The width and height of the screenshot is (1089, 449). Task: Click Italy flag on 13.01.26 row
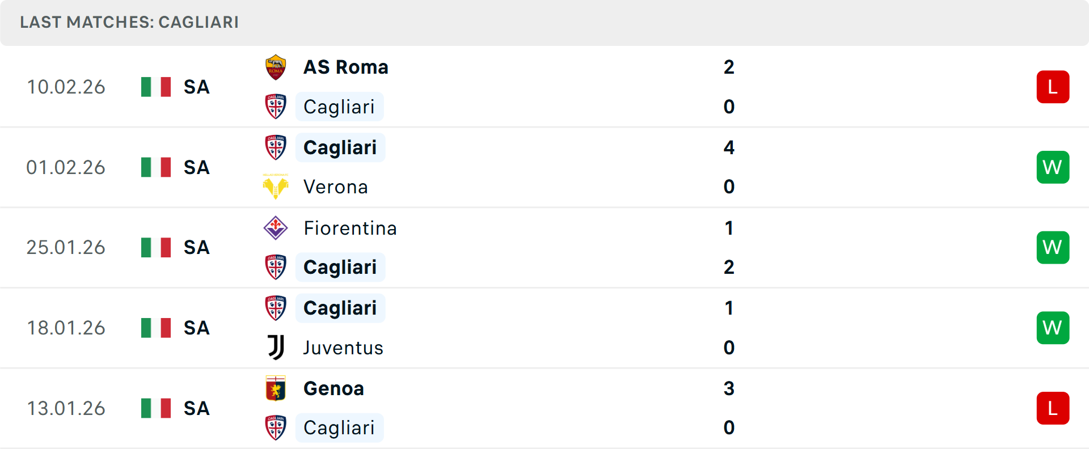point(156,408)
